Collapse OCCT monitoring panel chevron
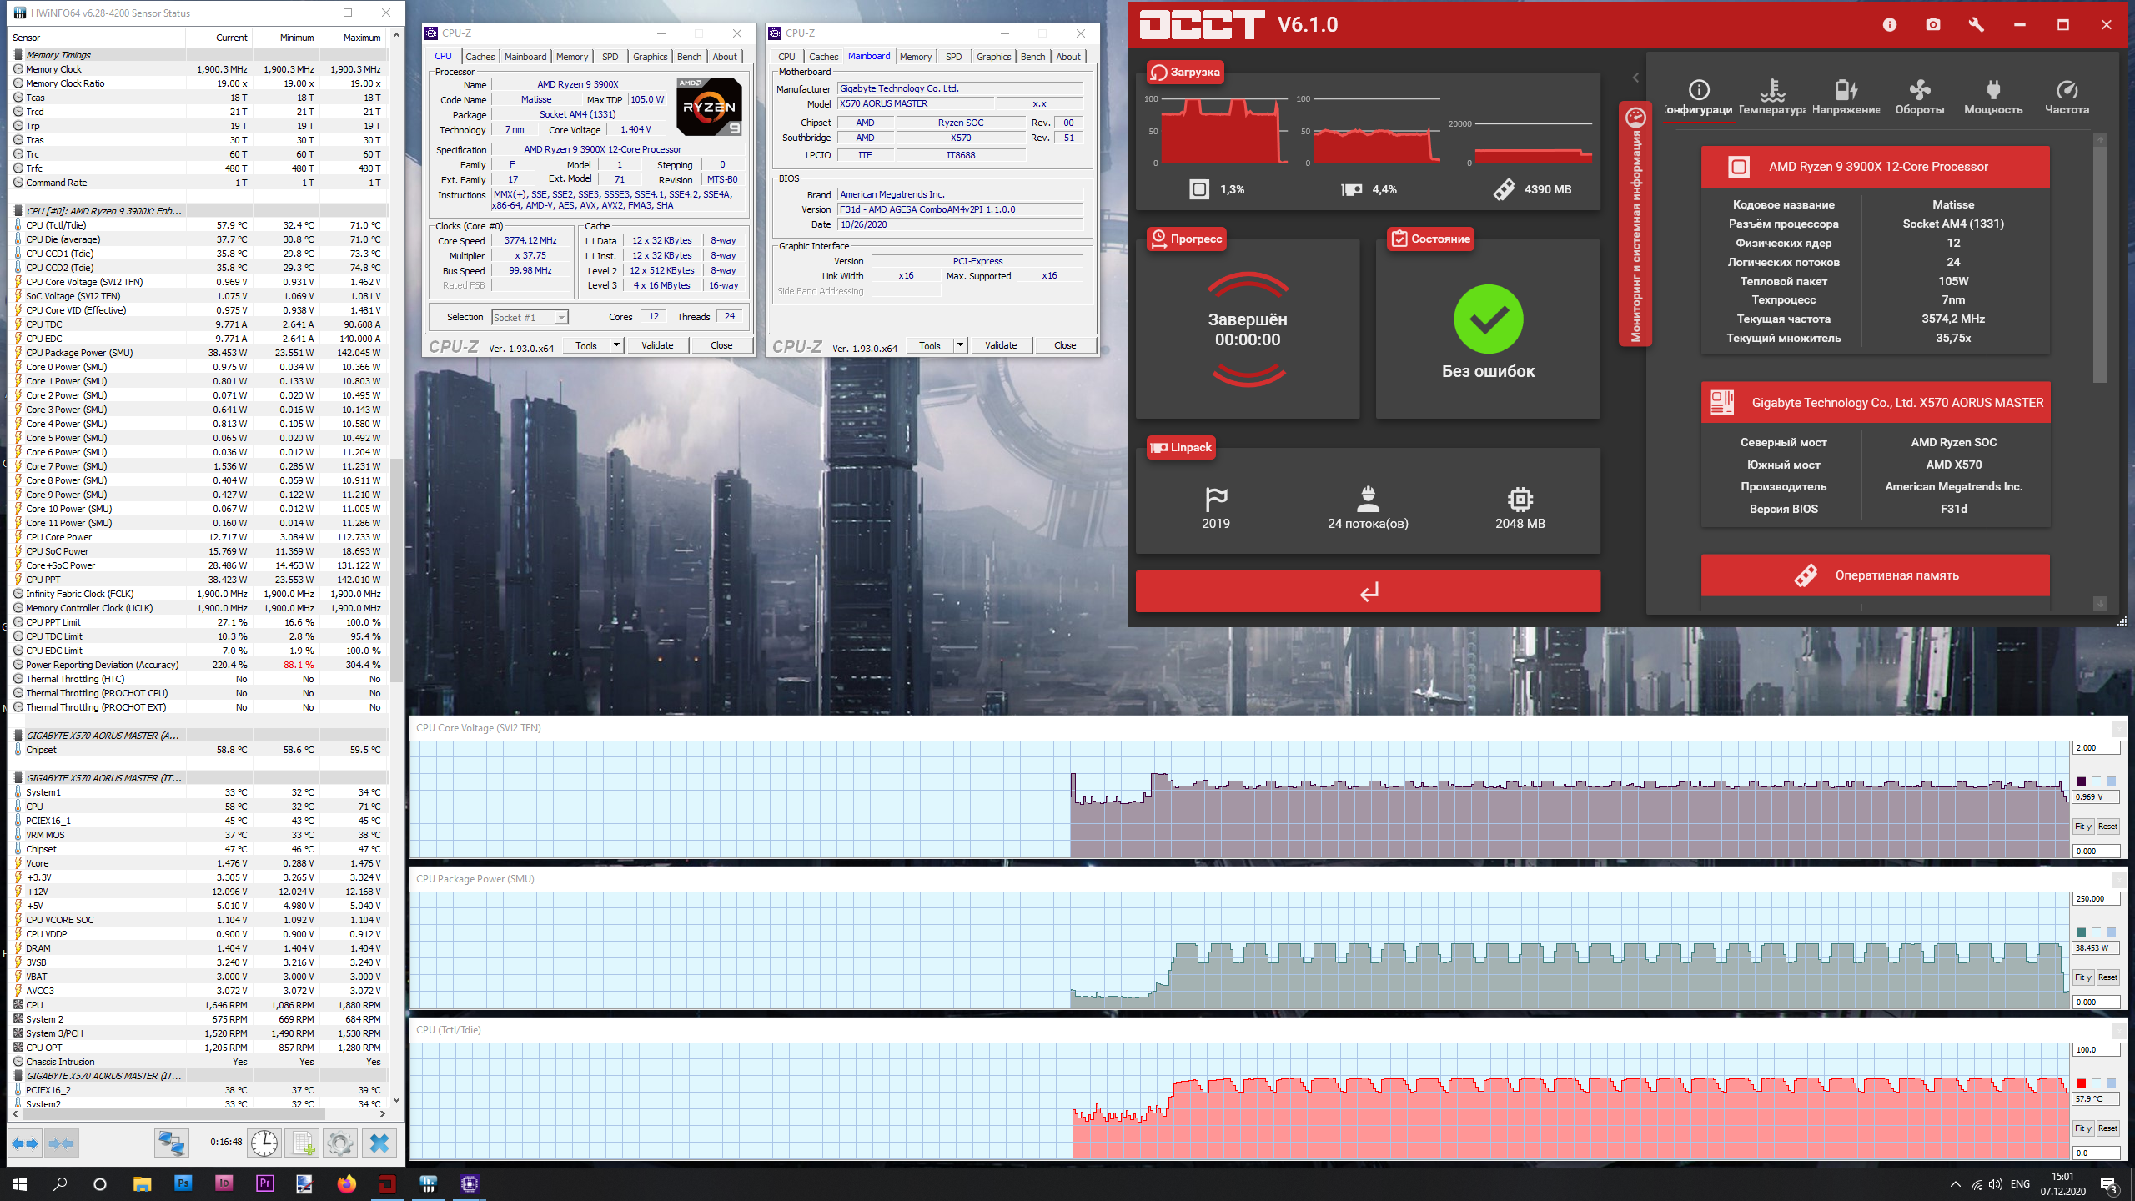Viewport: 2135px width, 1201px height. click(x=1635, y=78)
